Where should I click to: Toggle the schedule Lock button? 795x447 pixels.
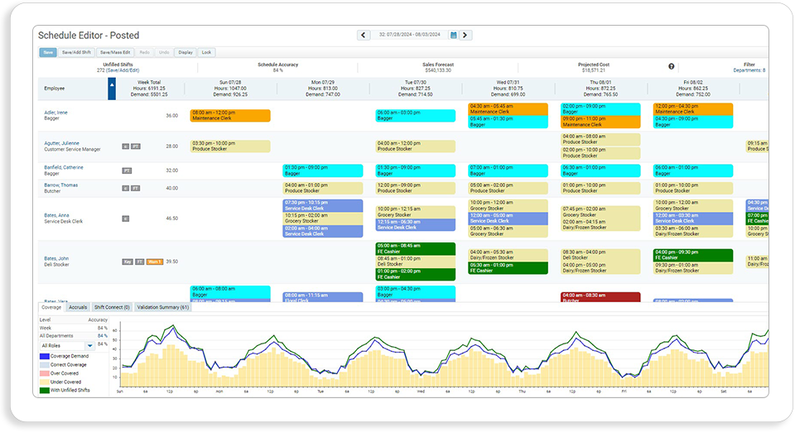(x=206, y=52)
